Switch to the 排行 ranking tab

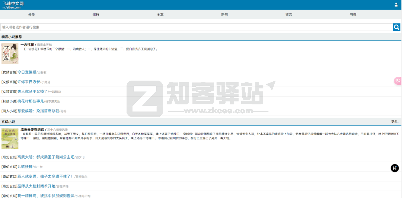(x=96, y=14)
